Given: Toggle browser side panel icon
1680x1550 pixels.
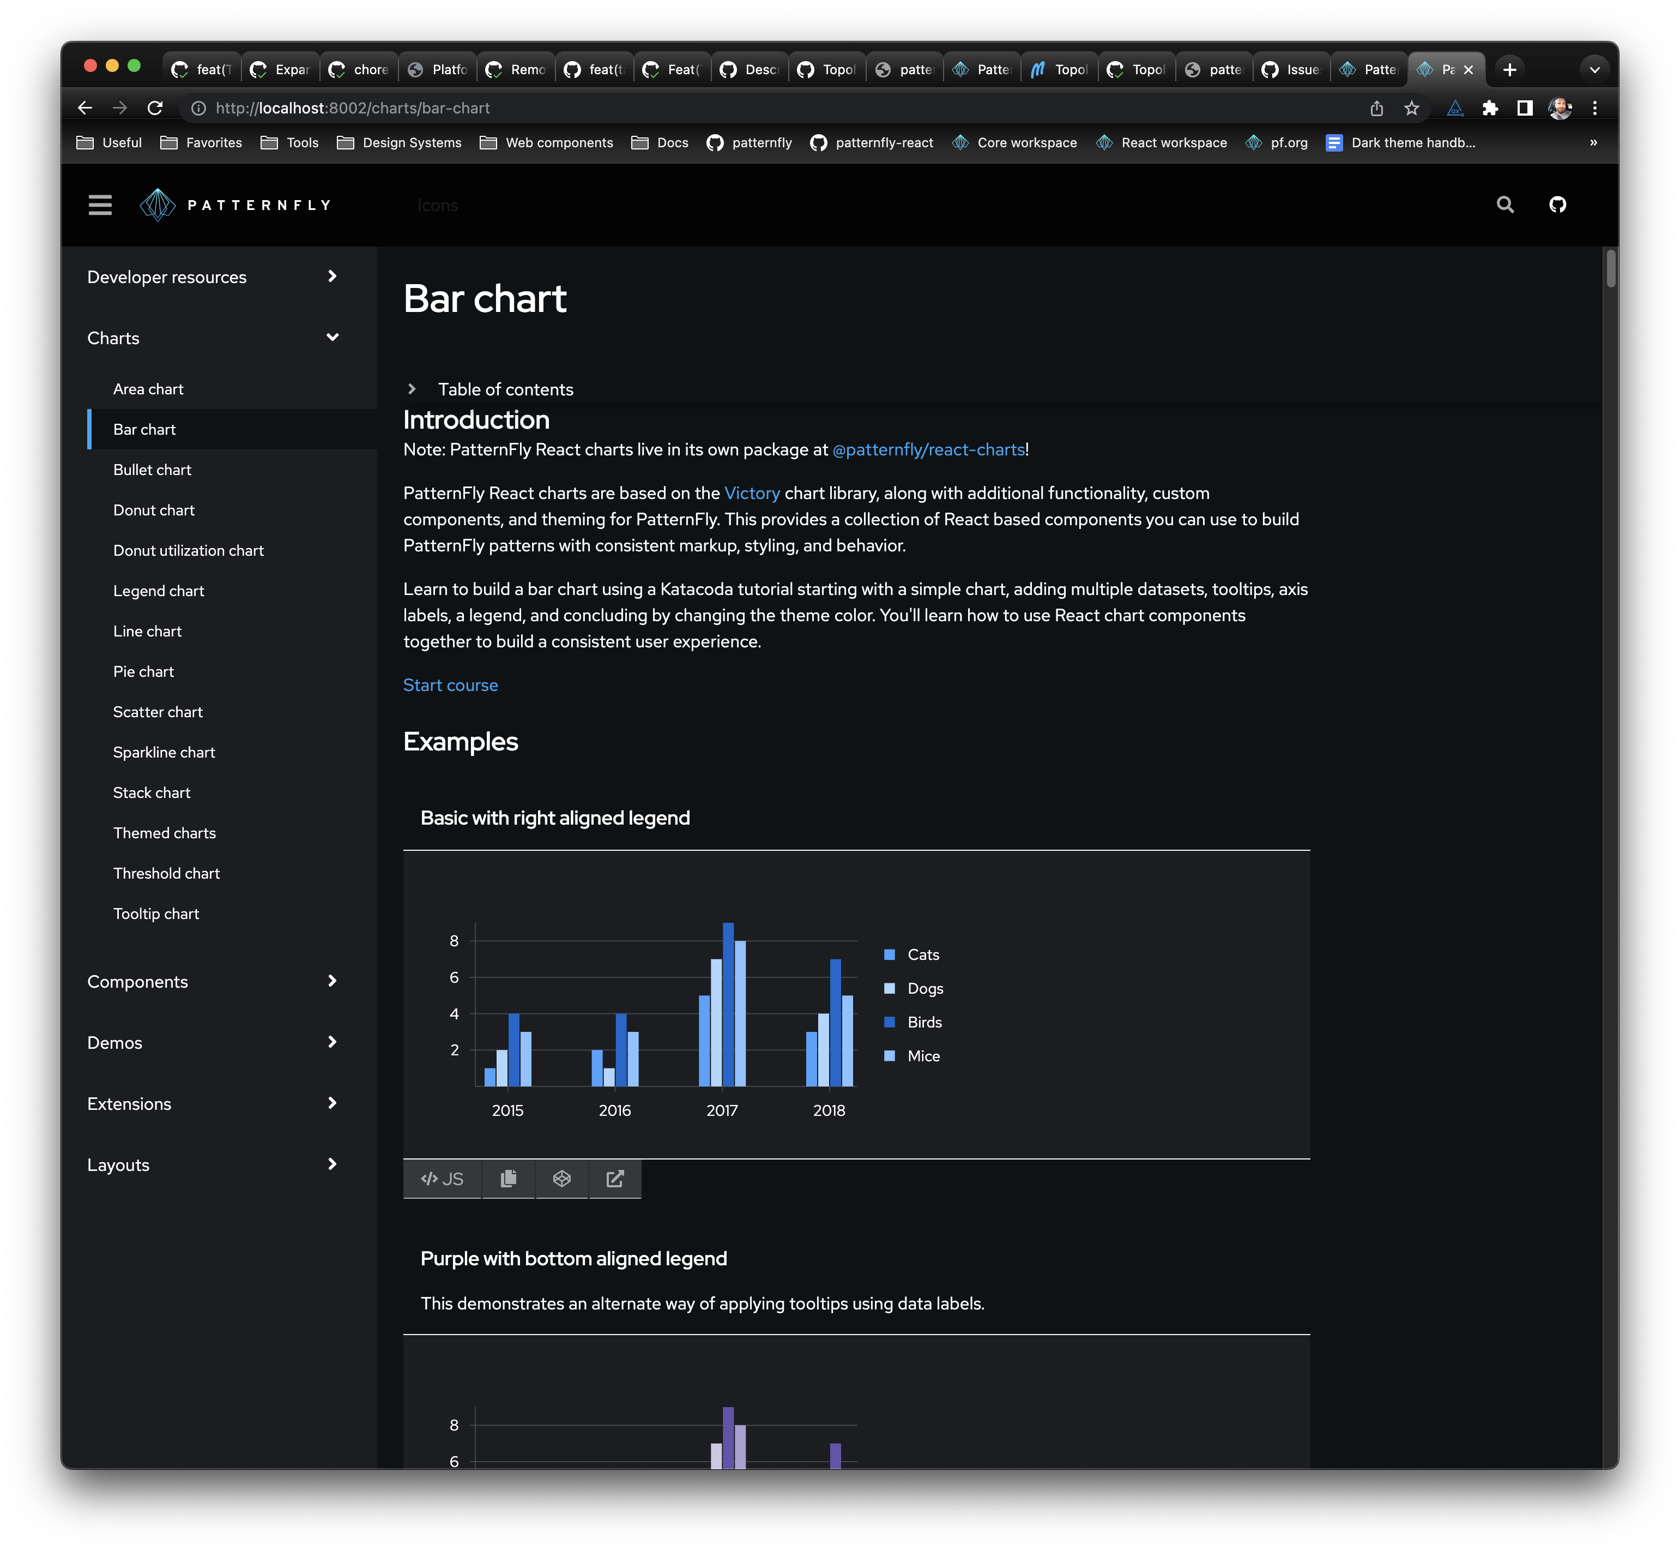Looking at the screenshot, I should [1525, 108].
